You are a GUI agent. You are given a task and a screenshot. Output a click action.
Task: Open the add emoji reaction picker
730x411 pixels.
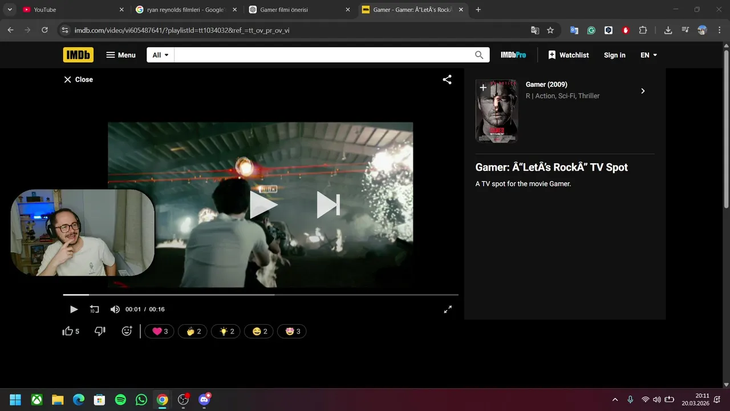pyautogui.click(x=127, y=331)
